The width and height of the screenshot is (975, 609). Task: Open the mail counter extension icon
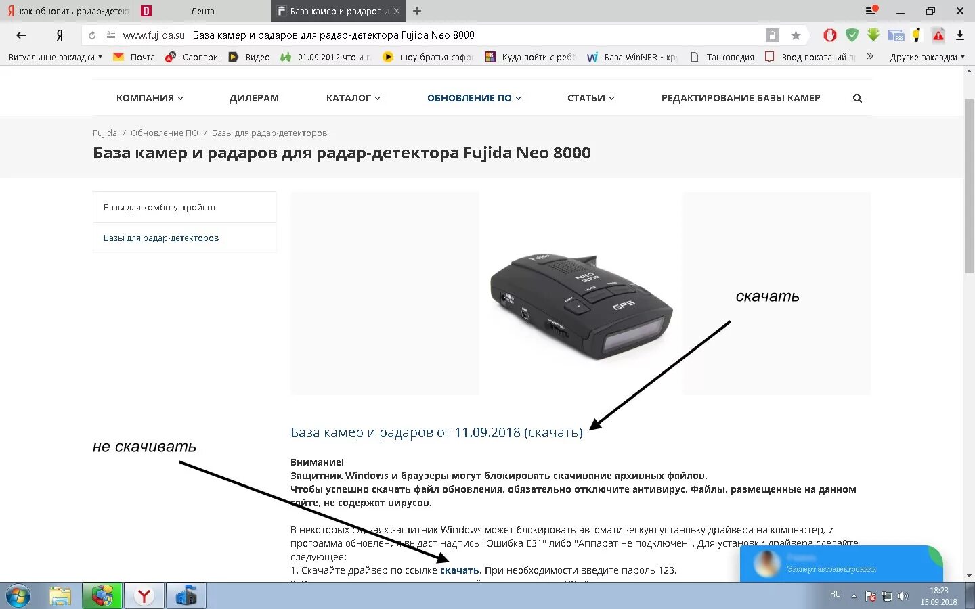(x=896, y=35)
